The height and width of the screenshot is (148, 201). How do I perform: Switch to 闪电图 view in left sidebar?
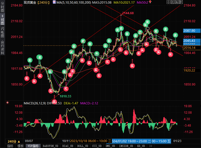[2, 32]
